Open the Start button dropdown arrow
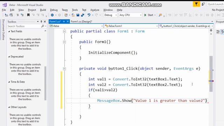This screenshot has width=224, height=126. 155,15
